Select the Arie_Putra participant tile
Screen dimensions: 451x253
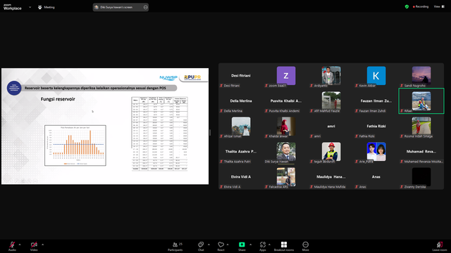(x=376, y=152)
